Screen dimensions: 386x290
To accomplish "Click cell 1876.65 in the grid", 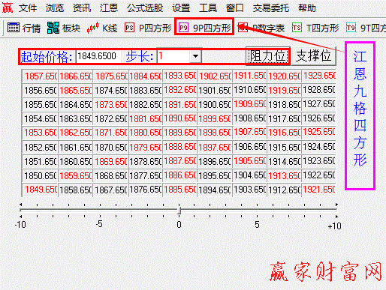I will click(x=146, y=190).
